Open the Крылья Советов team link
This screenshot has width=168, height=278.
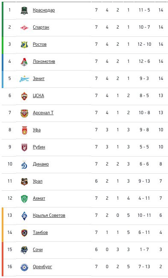point(49,216)
